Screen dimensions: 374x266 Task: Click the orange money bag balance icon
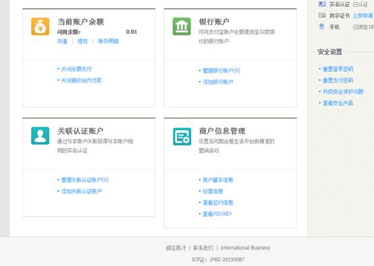pyautogui.click(x=40, y=26)
